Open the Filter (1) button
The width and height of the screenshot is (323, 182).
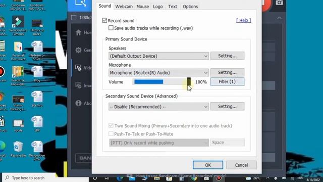tap(228, 82)
